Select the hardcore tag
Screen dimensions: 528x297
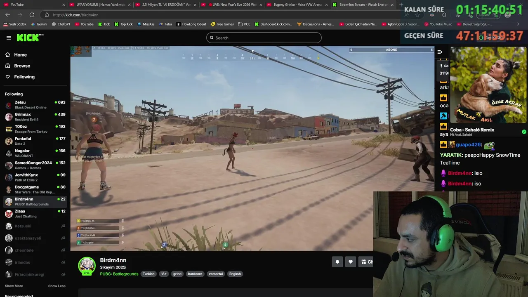point(195,274)
